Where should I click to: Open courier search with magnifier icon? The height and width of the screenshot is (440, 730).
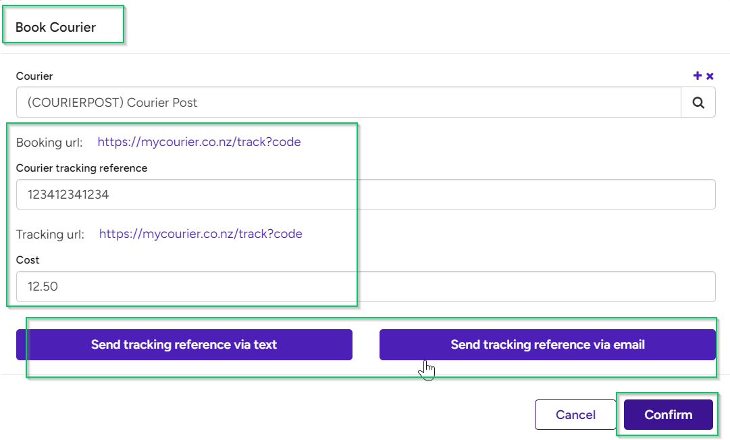tap(698, 102)
